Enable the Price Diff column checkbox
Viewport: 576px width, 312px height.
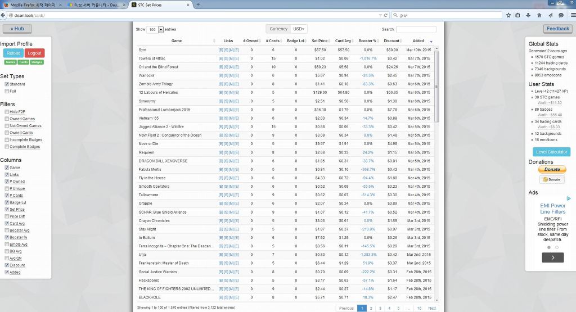pos(7,216)
